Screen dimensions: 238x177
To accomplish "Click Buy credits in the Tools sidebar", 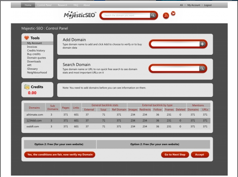I will [34, 54].
